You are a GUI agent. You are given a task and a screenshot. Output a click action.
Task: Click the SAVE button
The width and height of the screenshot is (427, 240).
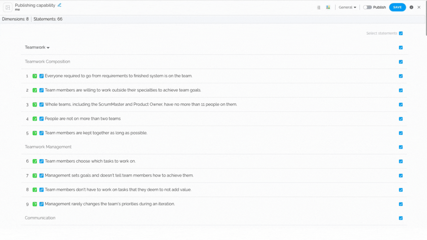[x=397, y=7]
